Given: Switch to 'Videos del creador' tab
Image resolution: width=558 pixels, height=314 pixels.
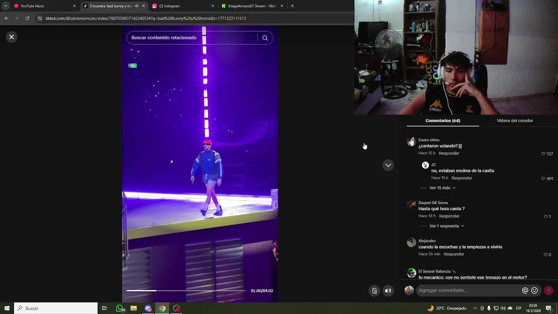Looking at the screenshot, I should 515,121.
